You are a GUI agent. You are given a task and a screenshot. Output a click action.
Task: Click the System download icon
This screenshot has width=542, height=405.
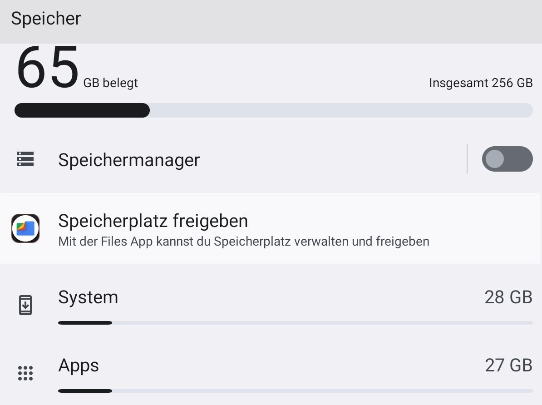tap(25, 305)
